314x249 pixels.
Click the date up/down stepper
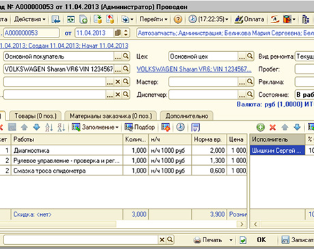[x=126, y=33]
